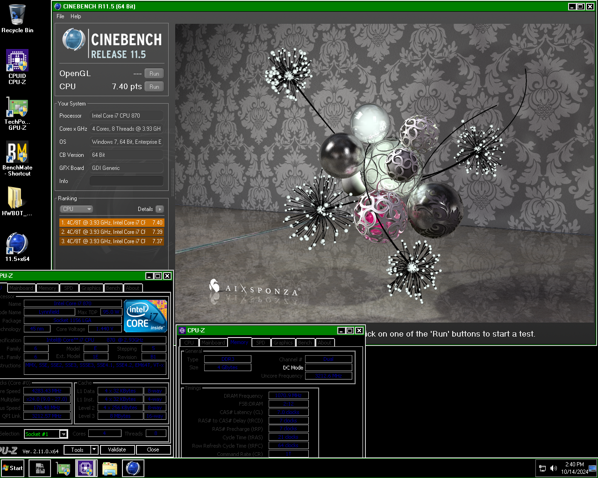Image resolution: width=598 pixels, height=478 pixels.
Task: Open the network icon in system tray
Action: [542, 468]
